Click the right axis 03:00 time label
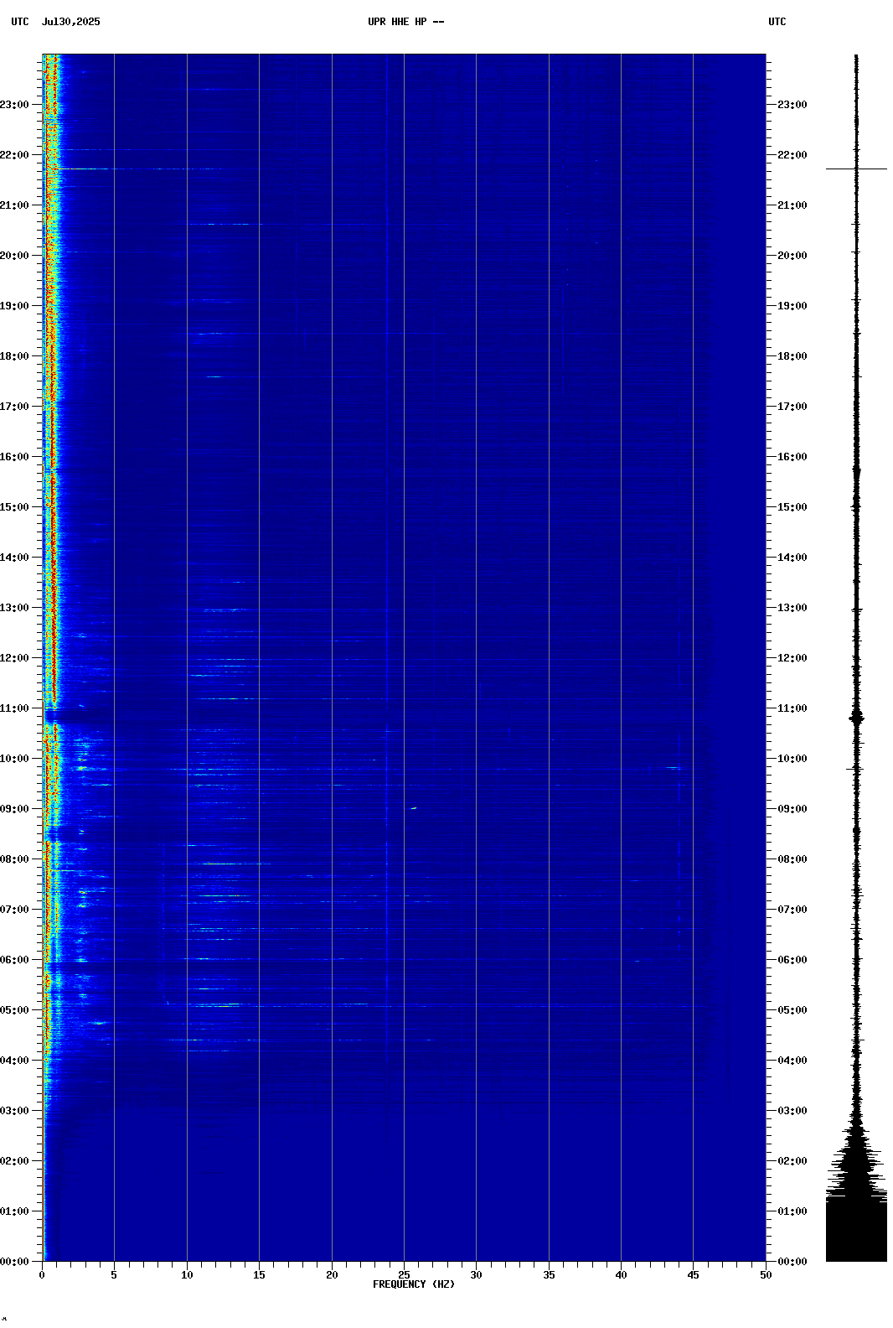The height and width of the screenshot is (1328, 893). pos(792,1111)
